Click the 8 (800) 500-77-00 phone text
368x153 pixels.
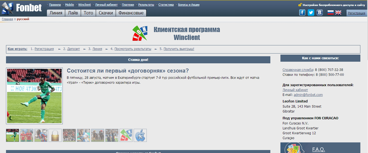pyautogui.click(x=330, y=75)
